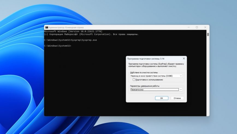The height and width of the screenshot is (134, 237).
Task: Click the SysPrep description text in dialog
Action: click(156, 65)
